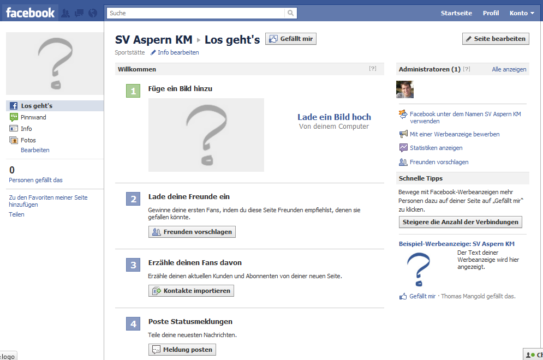Screen dimensions: 543x360
Task: Click the people icon beside right-column Freunden vorschlagen
Action: click(x=403, y=162)
